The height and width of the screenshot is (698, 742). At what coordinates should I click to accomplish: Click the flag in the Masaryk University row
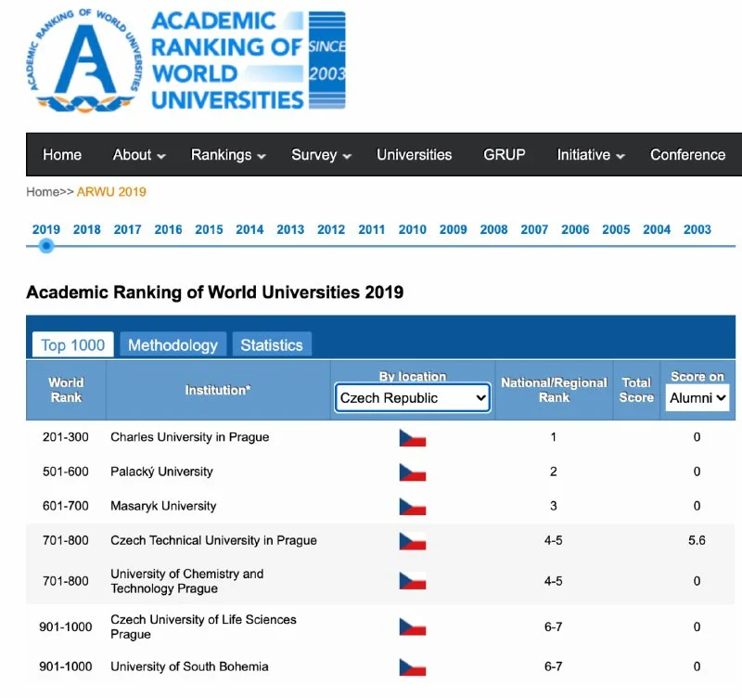tap(412, 506)
